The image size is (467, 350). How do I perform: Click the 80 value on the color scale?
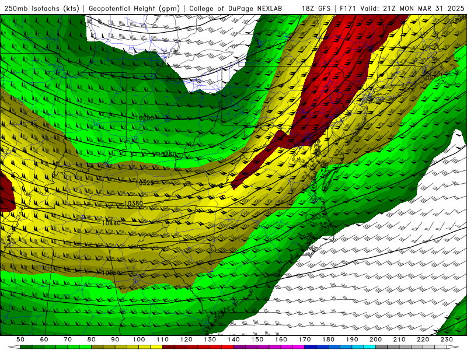tap(92, 339)
